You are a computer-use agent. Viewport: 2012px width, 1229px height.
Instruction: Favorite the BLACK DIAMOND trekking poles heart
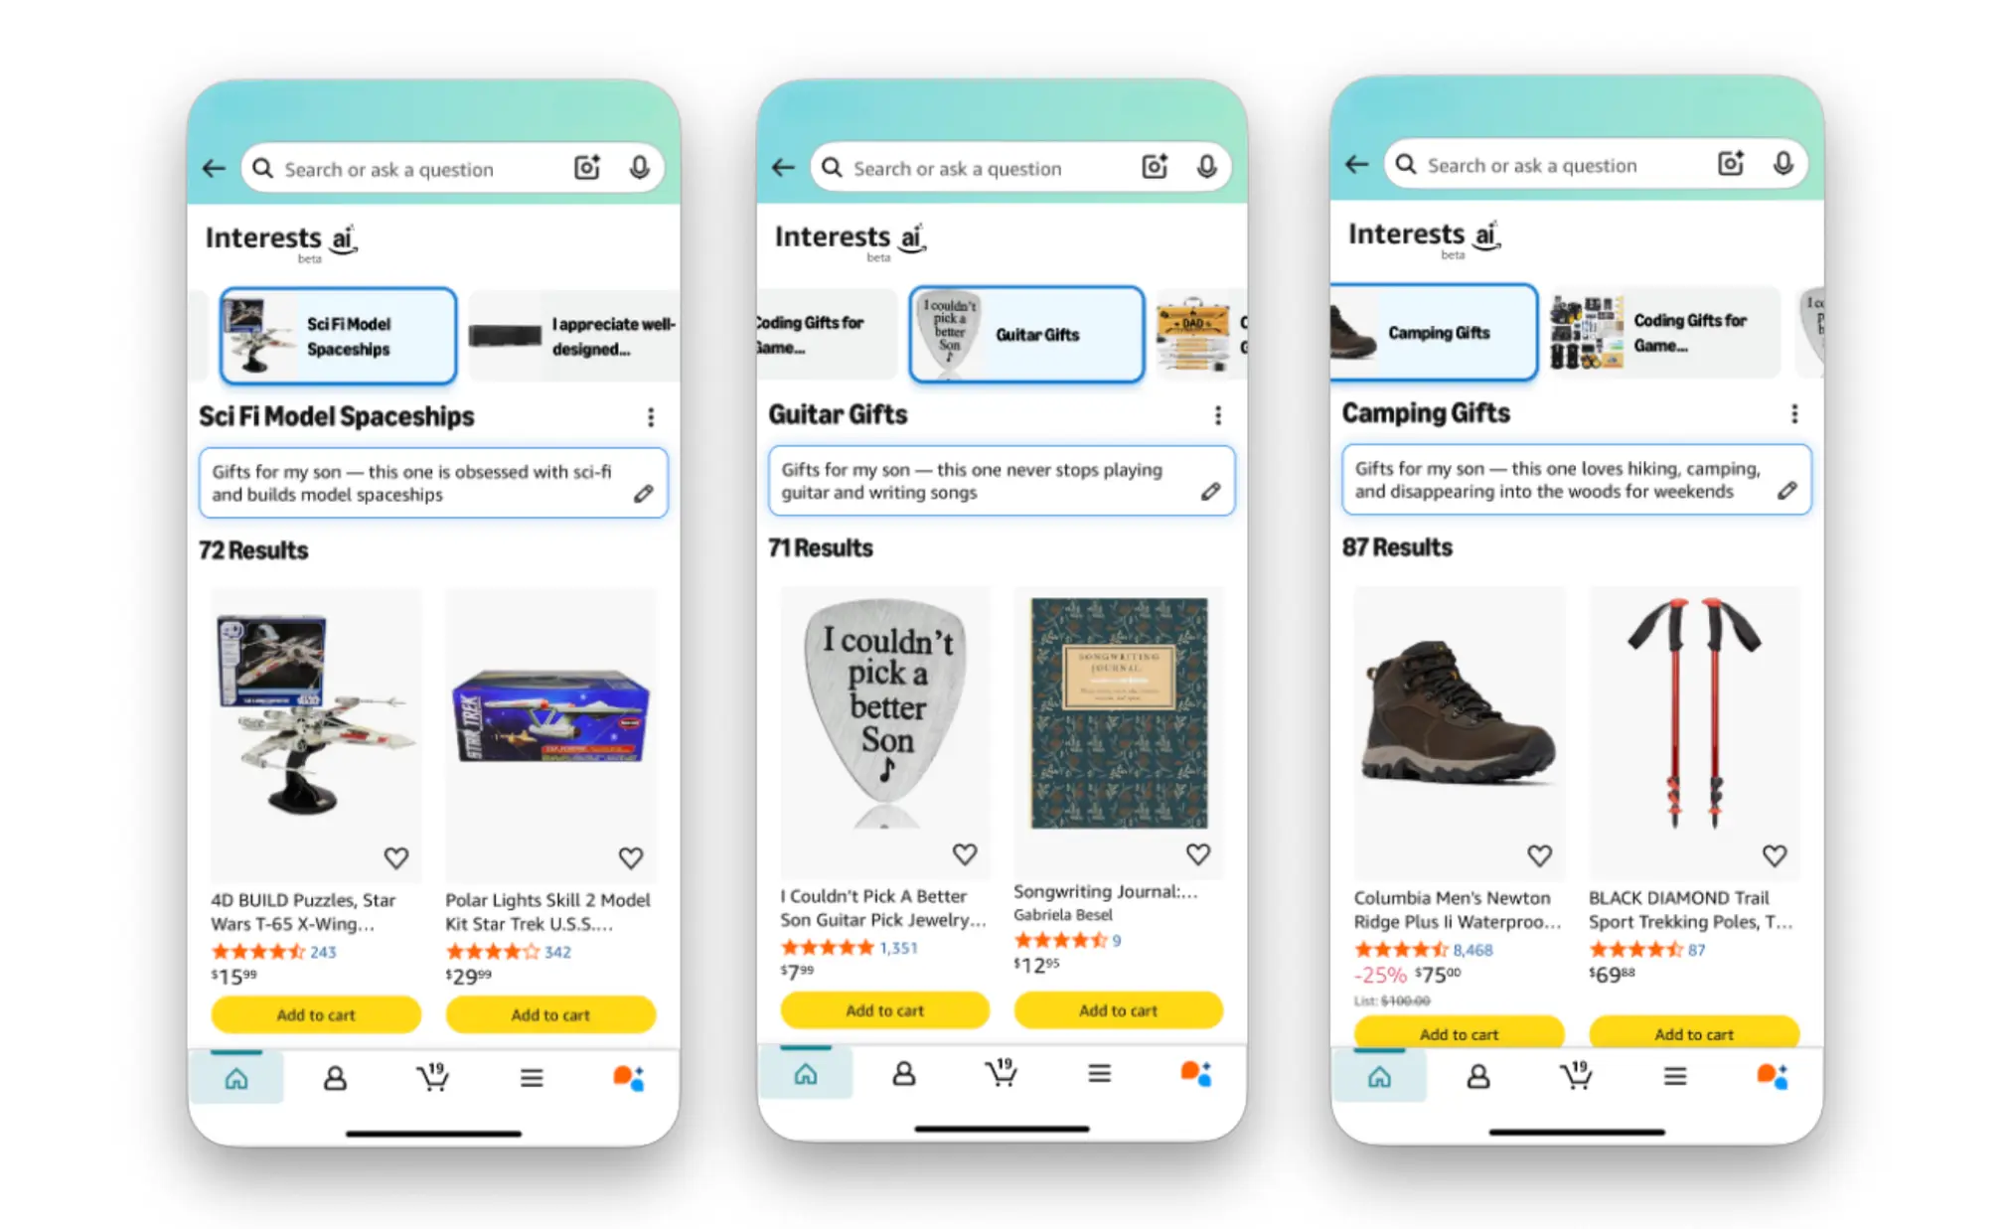1775,854
